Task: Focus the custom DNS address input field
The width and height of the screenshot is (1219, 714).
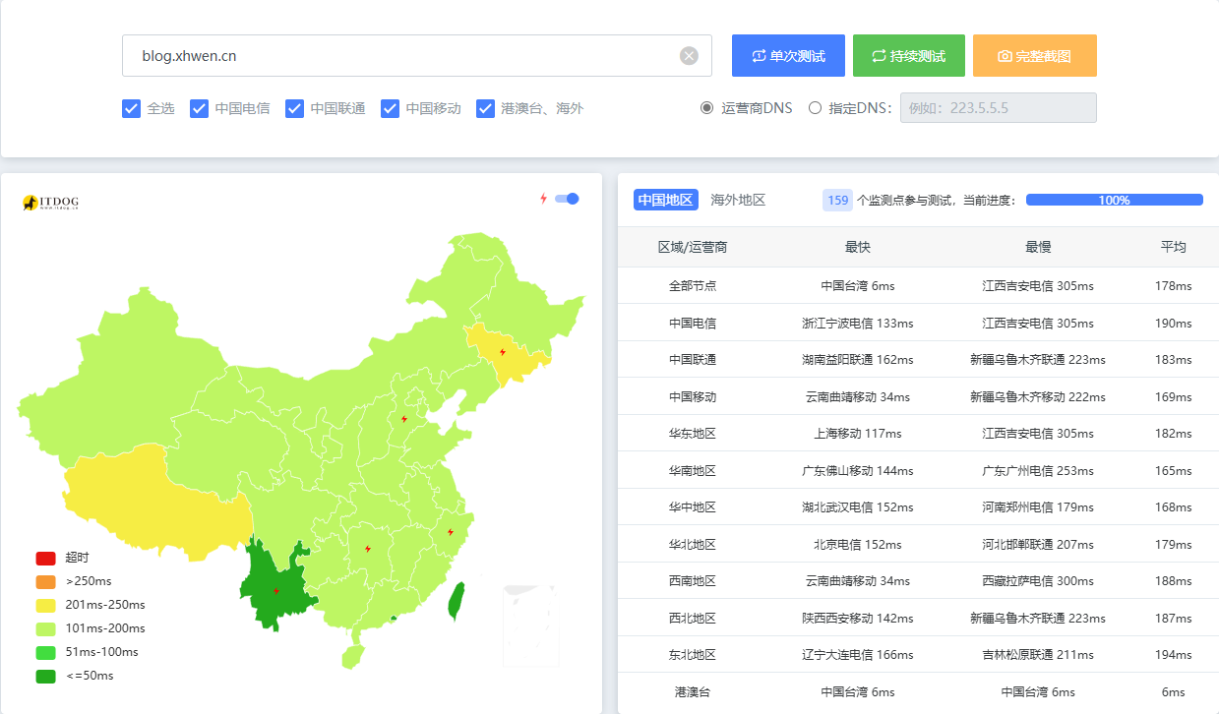Action: click(x=998, y=108)
